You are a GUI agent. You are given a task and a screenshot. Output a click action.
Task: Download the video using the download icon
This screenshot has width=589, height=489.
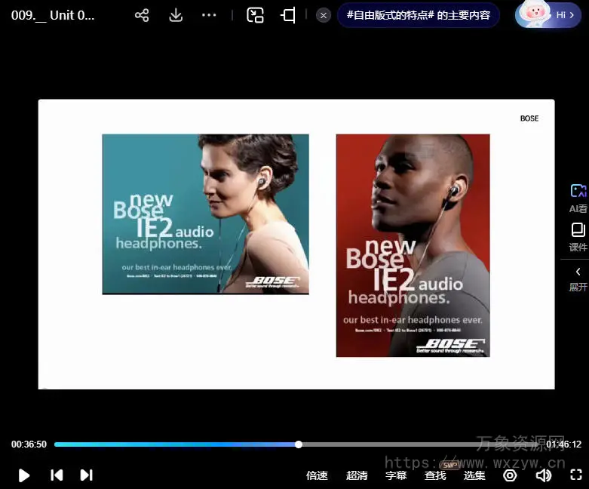[x=176, y=15]
